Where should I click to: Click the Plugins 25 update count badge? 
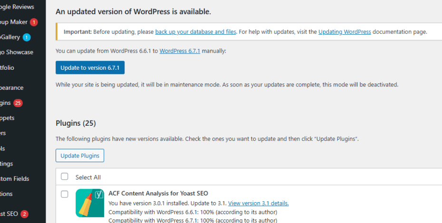pyautogui.click(x=18, y=103)
